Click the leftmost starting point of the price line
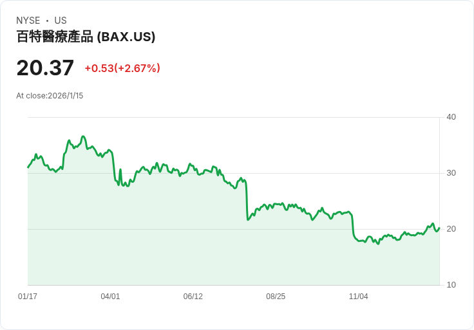This screenshot has height=330, width=474. [28, 167]
